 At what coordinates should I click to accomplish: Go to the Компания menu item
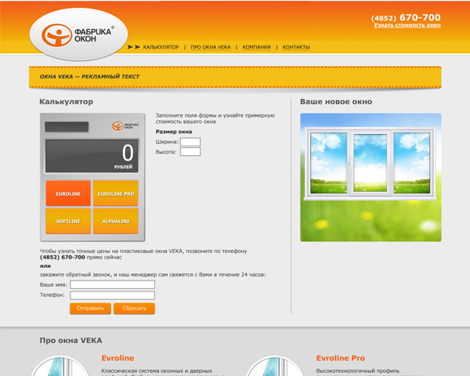[x=257, y=47]
